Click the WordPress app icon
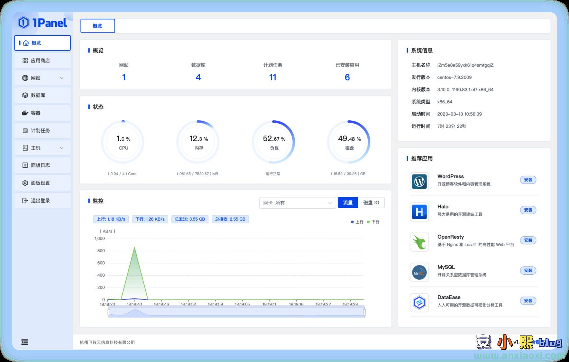The width and height of the screenshot is (569, 362). click(419, 182)
